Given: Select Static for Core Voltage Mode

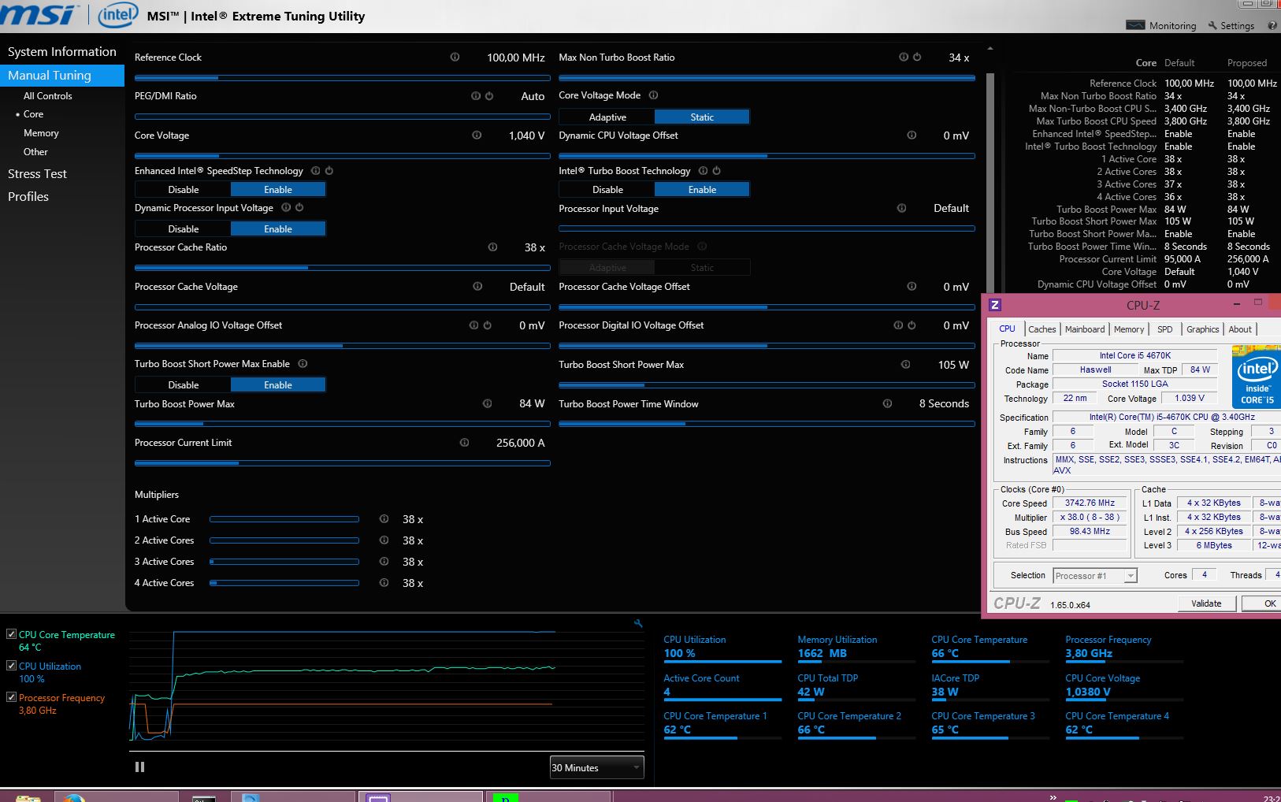Looking at the screenshot, I should pyautogui.click(x=702, y=117).
